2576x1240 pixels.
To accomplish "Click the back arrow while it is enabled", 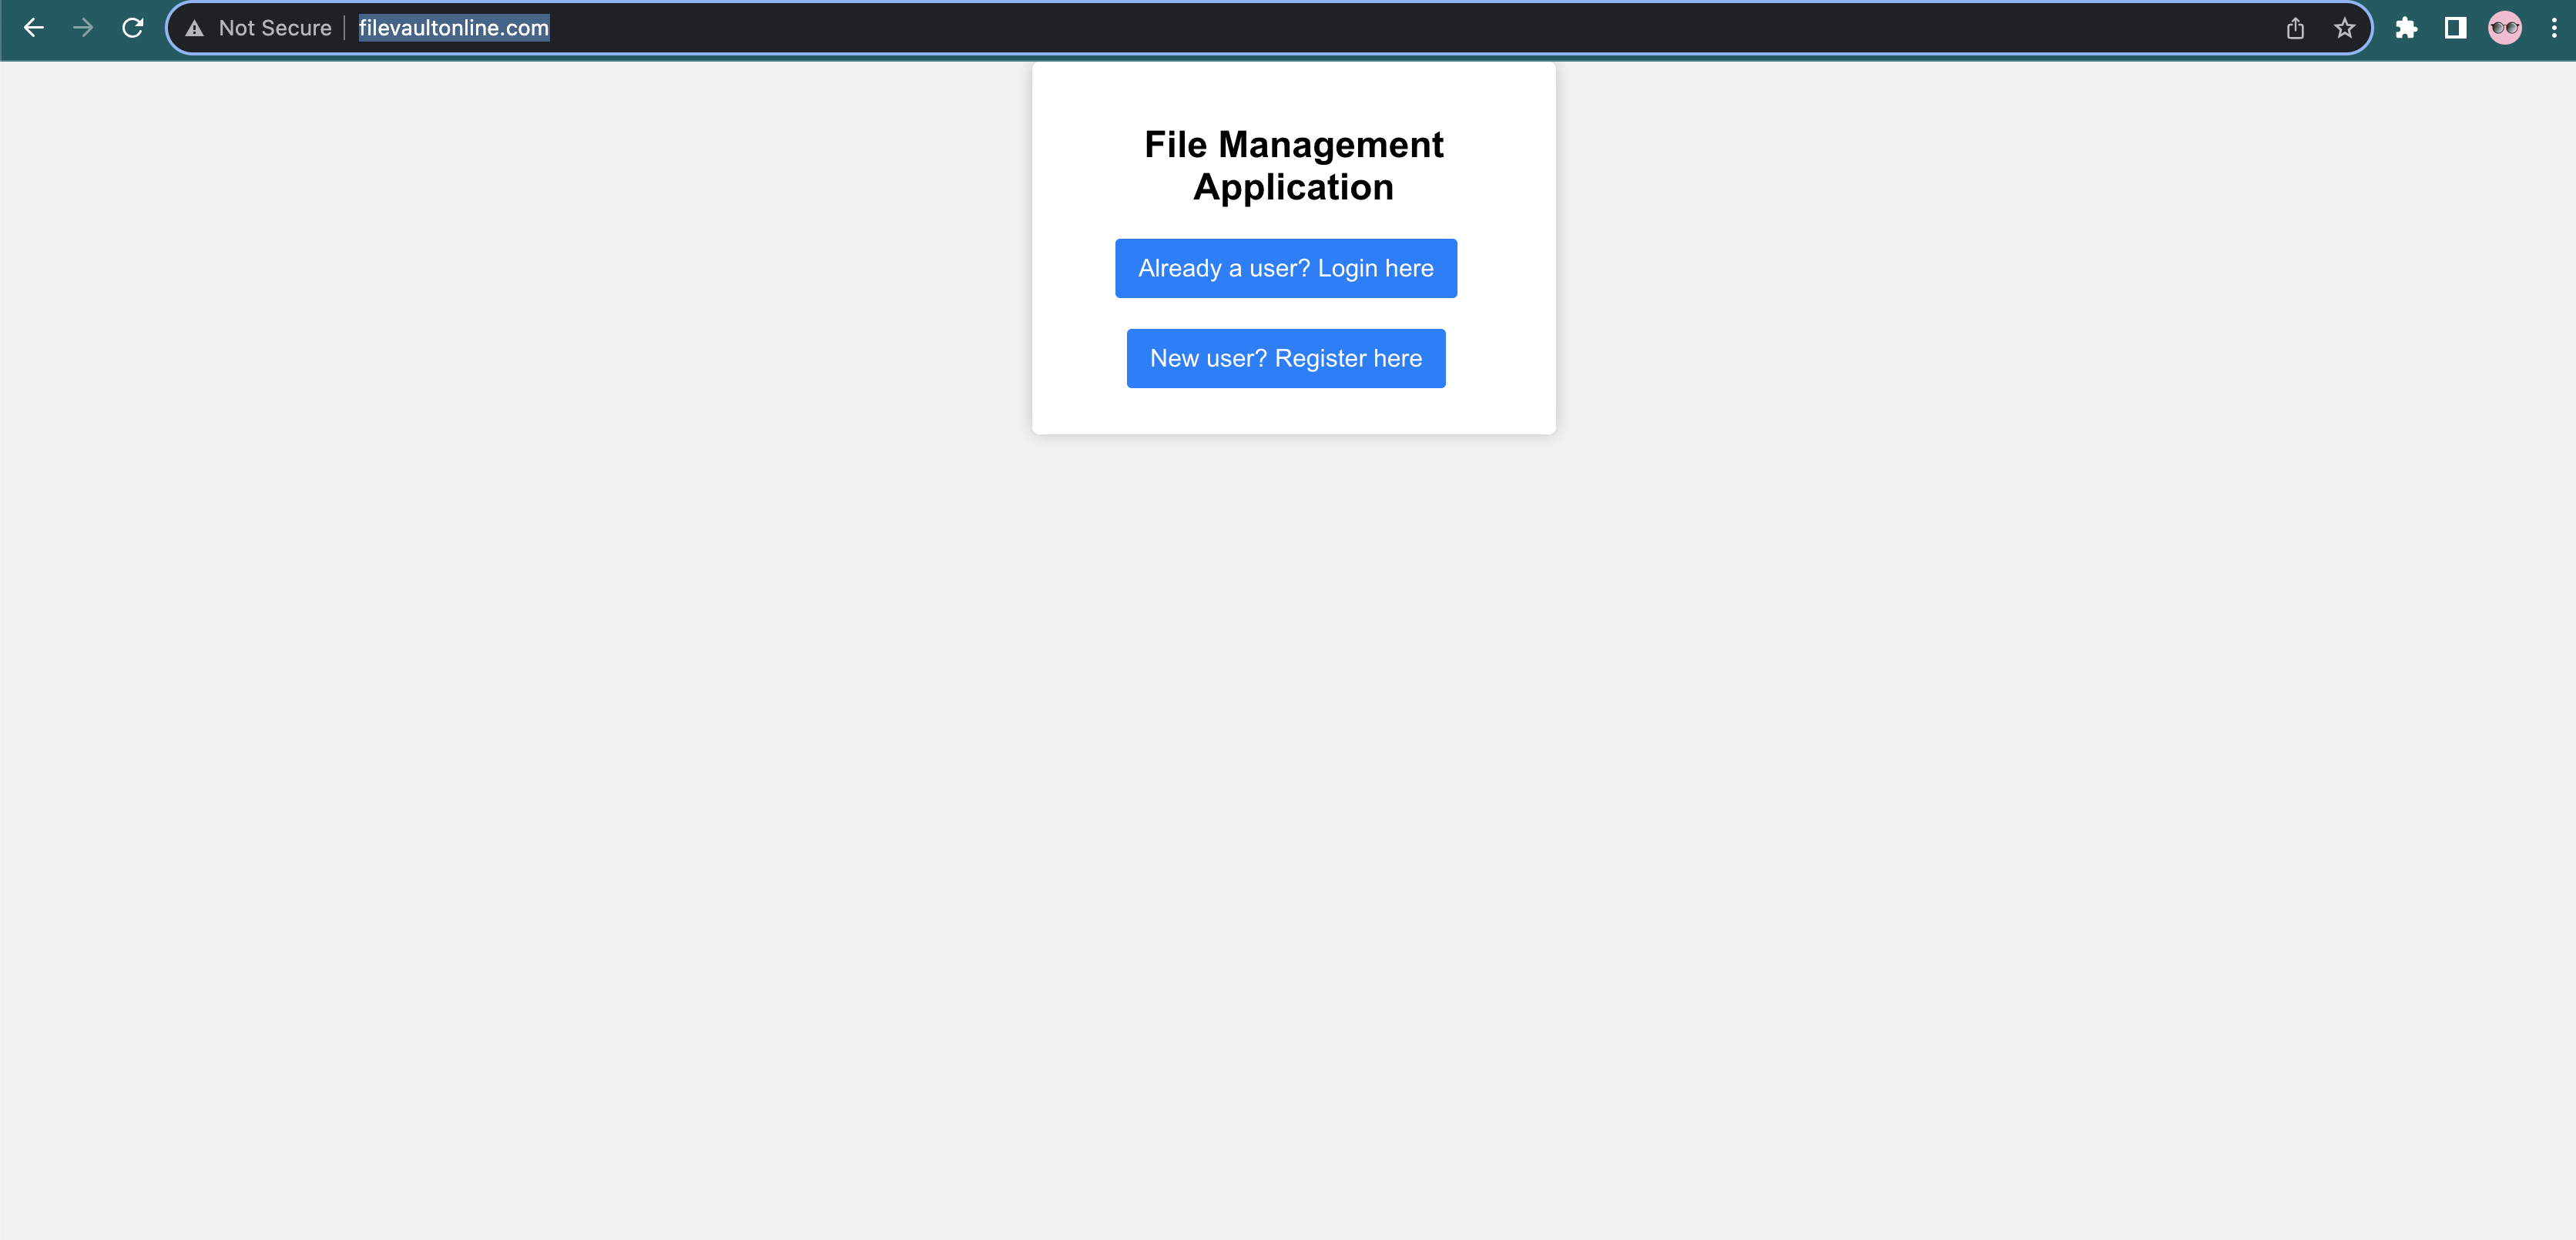I will pyautogui.click(x=34, y=28).
